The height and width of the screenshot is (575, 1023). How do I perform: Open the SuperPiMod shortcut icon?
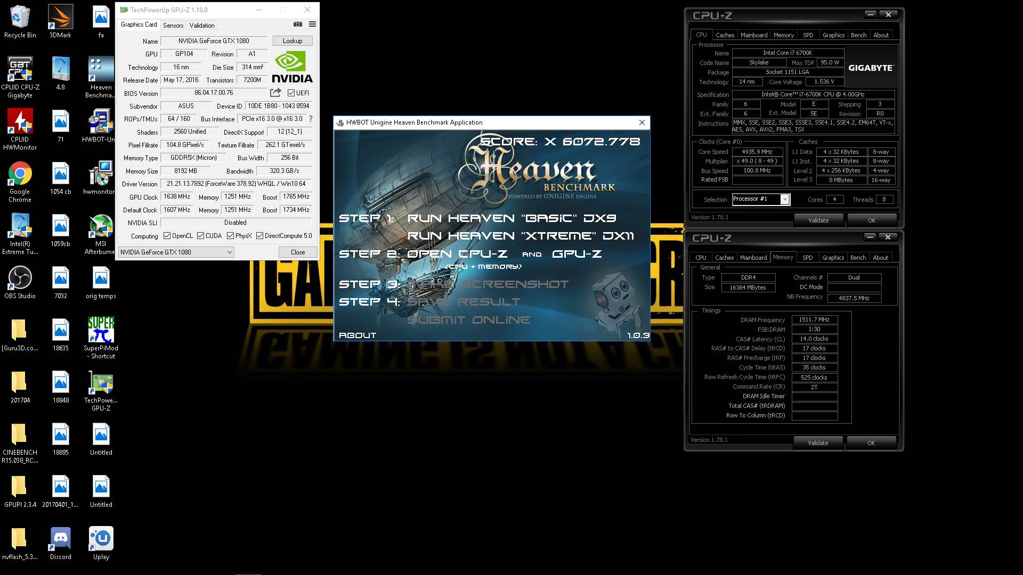(x=101, y=338)
